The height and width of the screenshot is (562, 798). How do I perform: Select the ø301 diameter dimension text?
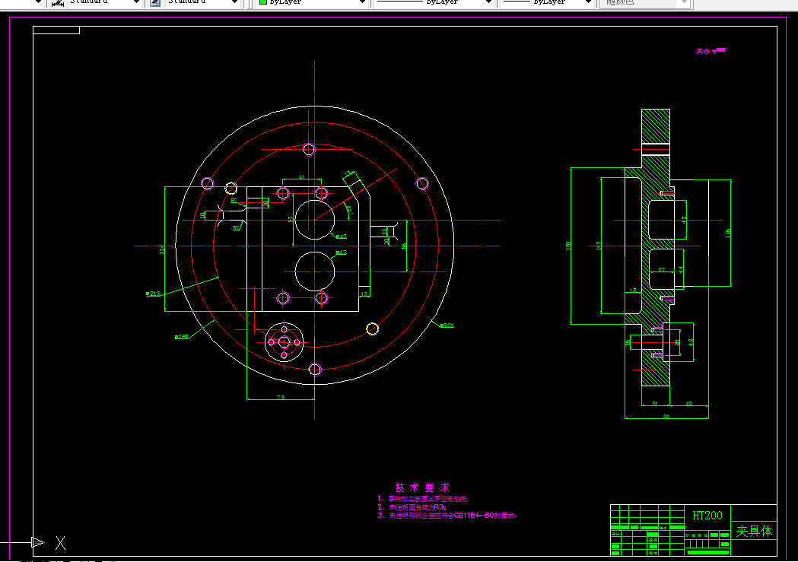tap(447, 325)
